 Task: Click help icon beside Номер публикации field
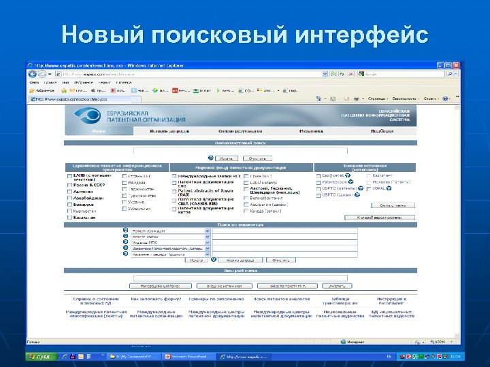[126, 230]
